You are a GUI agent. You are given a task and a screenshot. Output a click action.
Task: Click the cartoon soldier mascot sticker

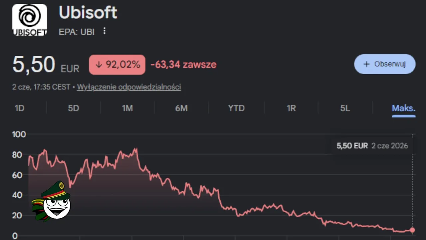52,202
